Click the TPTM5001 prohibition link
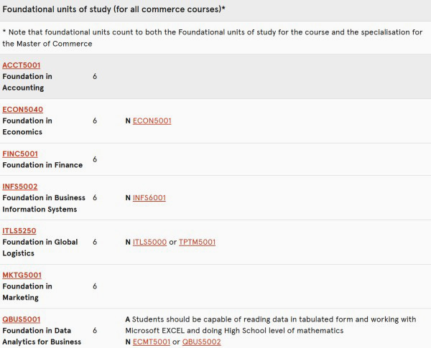Image resolution: width=431 pixels, height=348 pixels. (197, 242)
